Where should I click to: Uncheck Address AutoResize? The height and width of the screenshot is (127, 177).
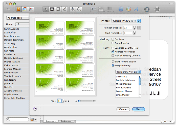click(x=113, y=52)
